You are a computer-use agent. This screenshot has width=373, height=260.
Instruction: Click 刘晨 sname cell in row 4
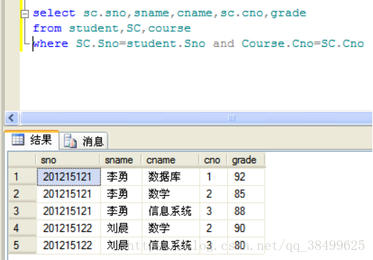coord(121,228)
